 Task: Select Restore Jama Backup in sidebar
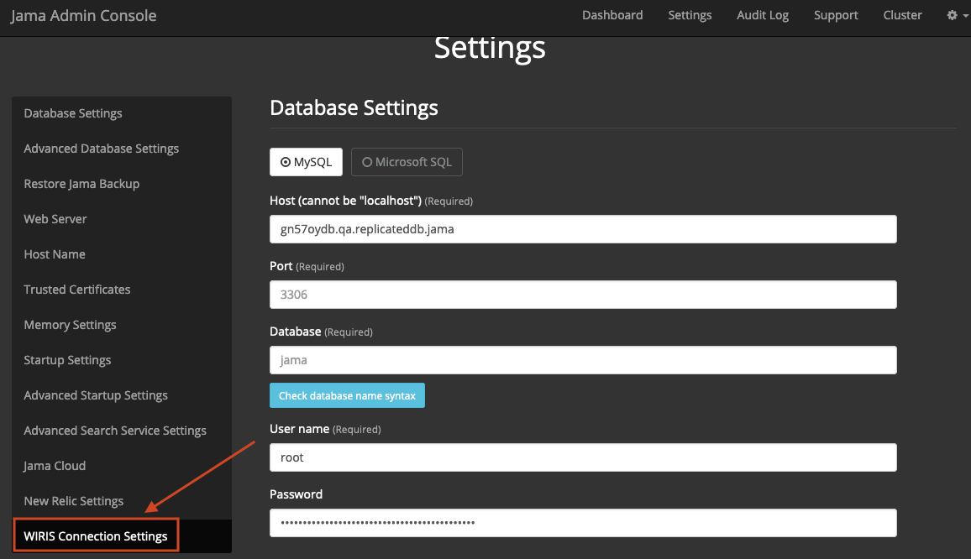121,184
